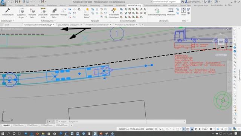This screenshot has height=136, width=241.
Task: Click the binoculars search icon in title bar
Action: [x=182, y=2]
